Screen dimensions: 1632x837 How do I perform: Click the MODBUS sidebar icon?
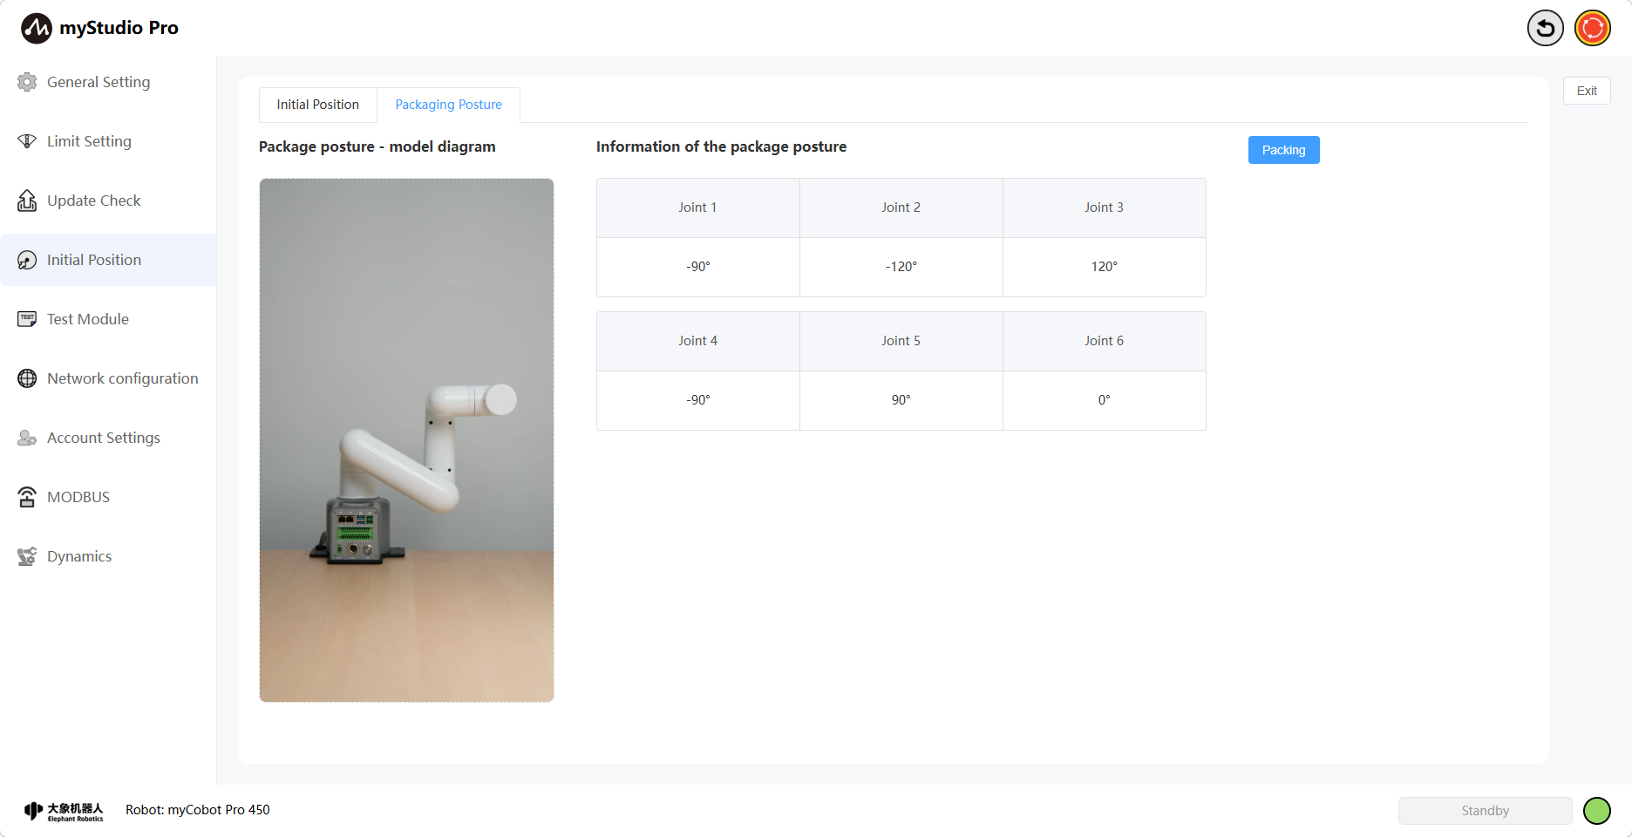27,497
